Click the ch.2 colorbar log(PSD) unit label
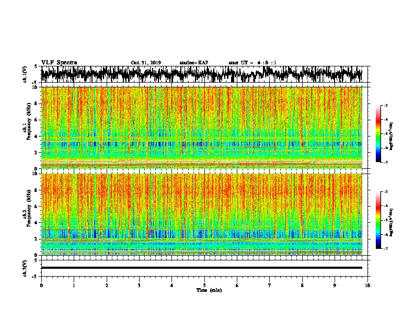Screen dimensions: 414x320 392,222
